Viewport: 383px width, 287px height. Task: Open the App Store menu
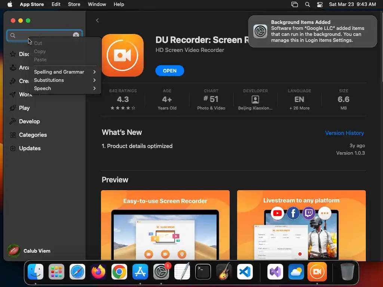pyautogui.click(x=32, y=4)
